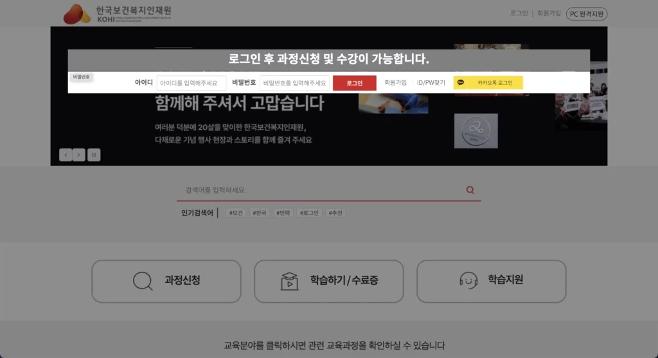Viewport: 658px width, 358px height.
Task: Select the #로그인 popular keyword
Action: [309, 213]
